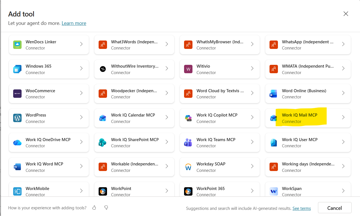Click the WenDocs Linker connector icon
Screen dimensions: 360x216
pyautogui.click(x=17, y=45)
